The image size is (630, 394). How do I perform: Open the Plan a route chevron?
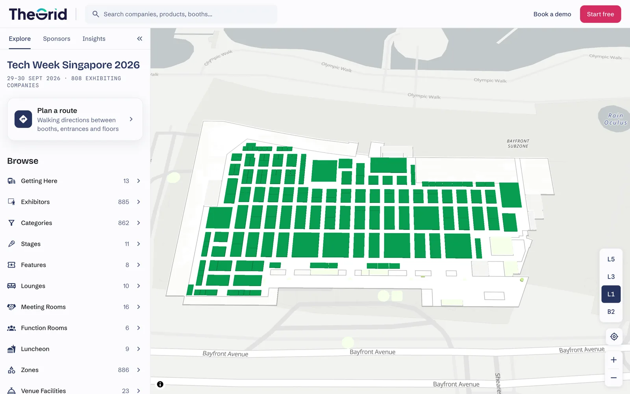pos(131,119)
